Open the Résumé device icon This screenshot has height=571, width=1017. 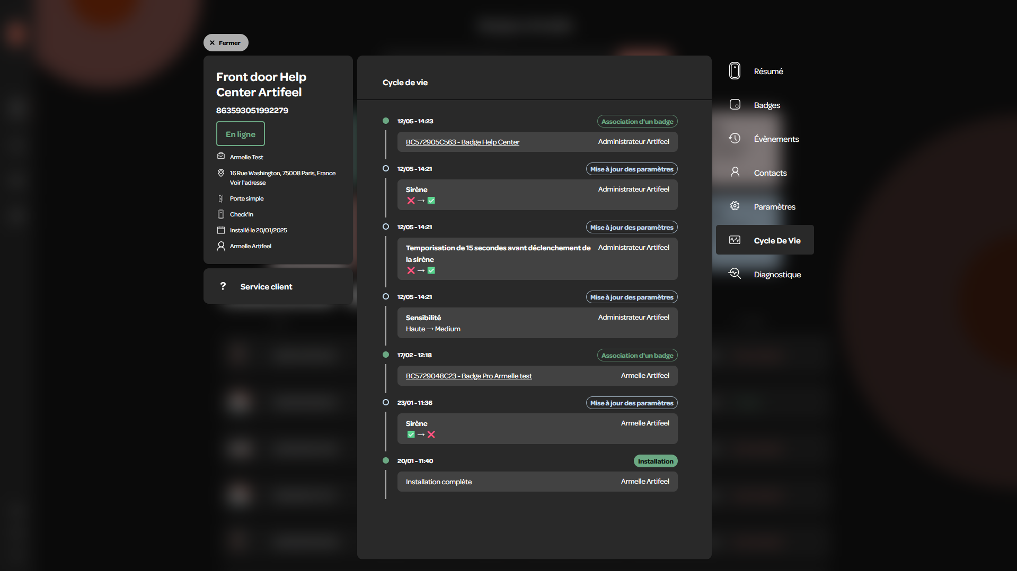click(735, 71)
